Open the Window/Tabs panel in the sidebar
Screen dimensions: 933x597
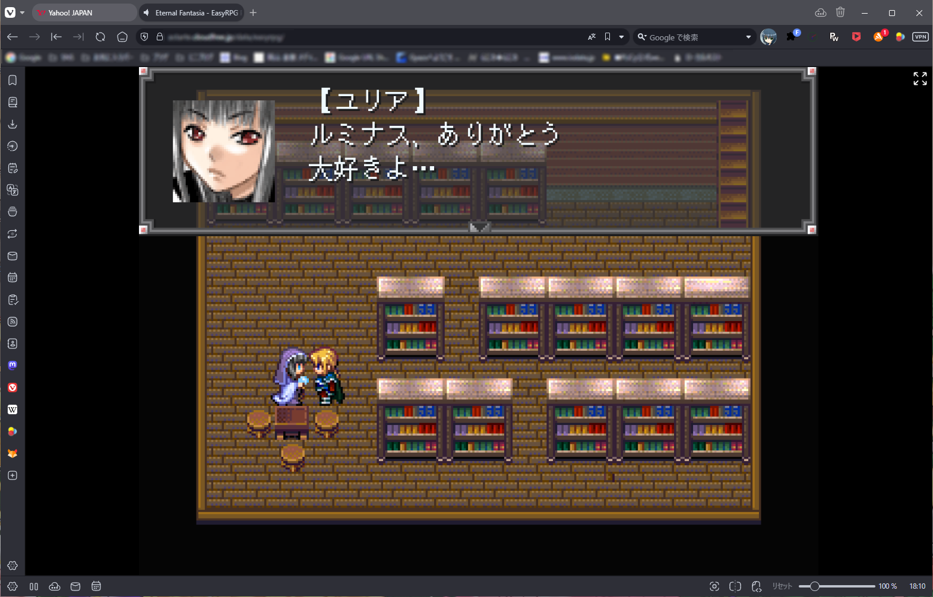[12, 212]
